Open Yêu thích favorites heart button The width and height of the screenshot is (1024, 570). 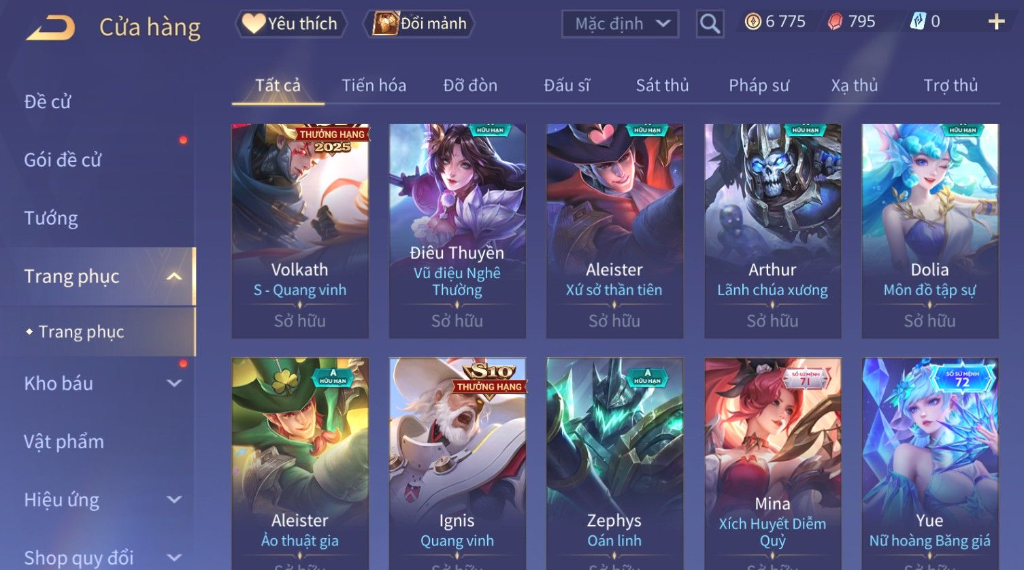pos(291,24)
